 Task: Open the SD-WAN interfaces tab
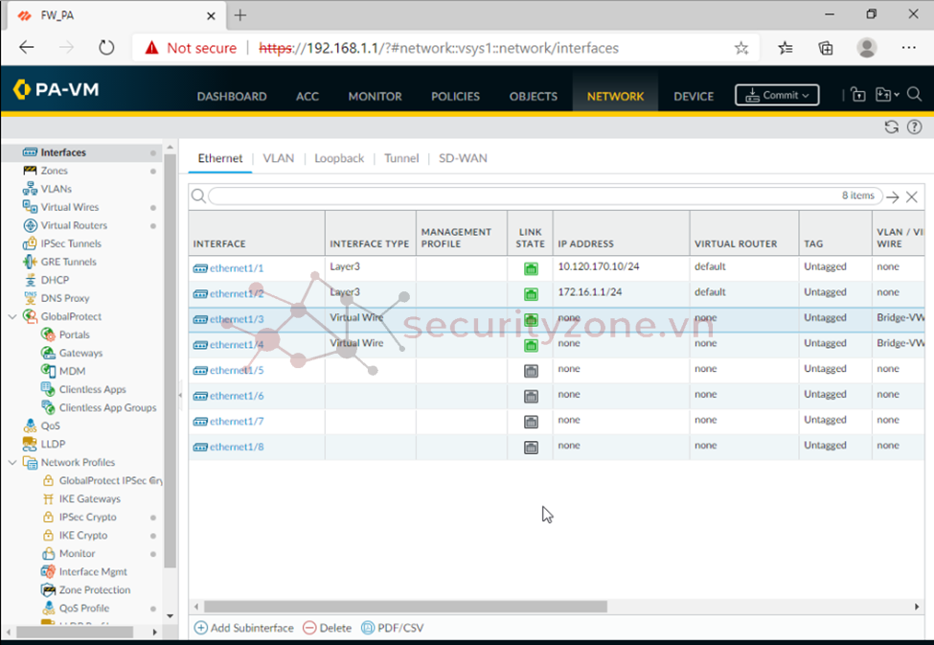tap(463, 158)
